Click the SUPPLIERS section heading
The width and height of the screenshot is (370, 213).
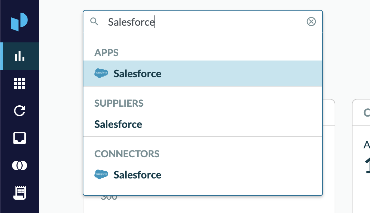tap(119, 103)
